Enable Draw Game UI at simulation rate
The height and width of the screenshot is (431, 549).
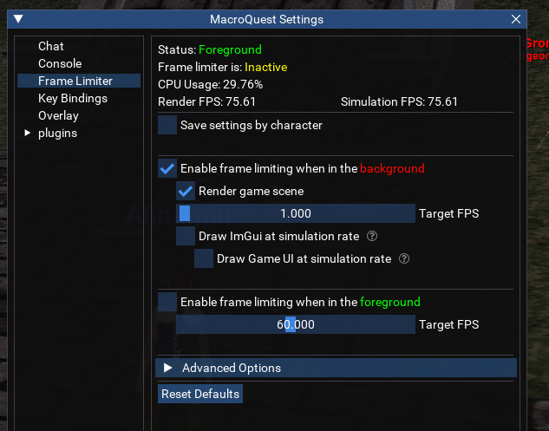pos(204,258)
